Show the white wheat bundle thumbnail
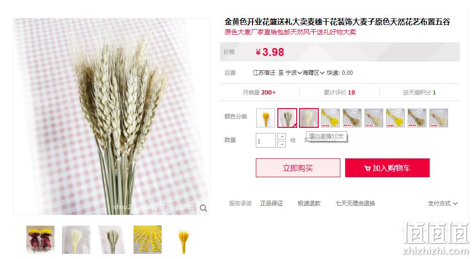 point(76,240)
